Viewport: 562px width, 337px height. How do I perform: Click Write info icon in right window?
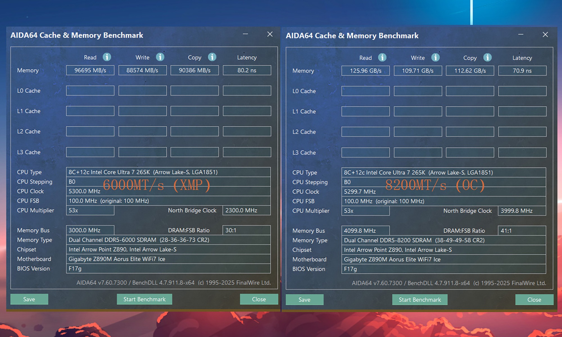[x=436, y=58]
